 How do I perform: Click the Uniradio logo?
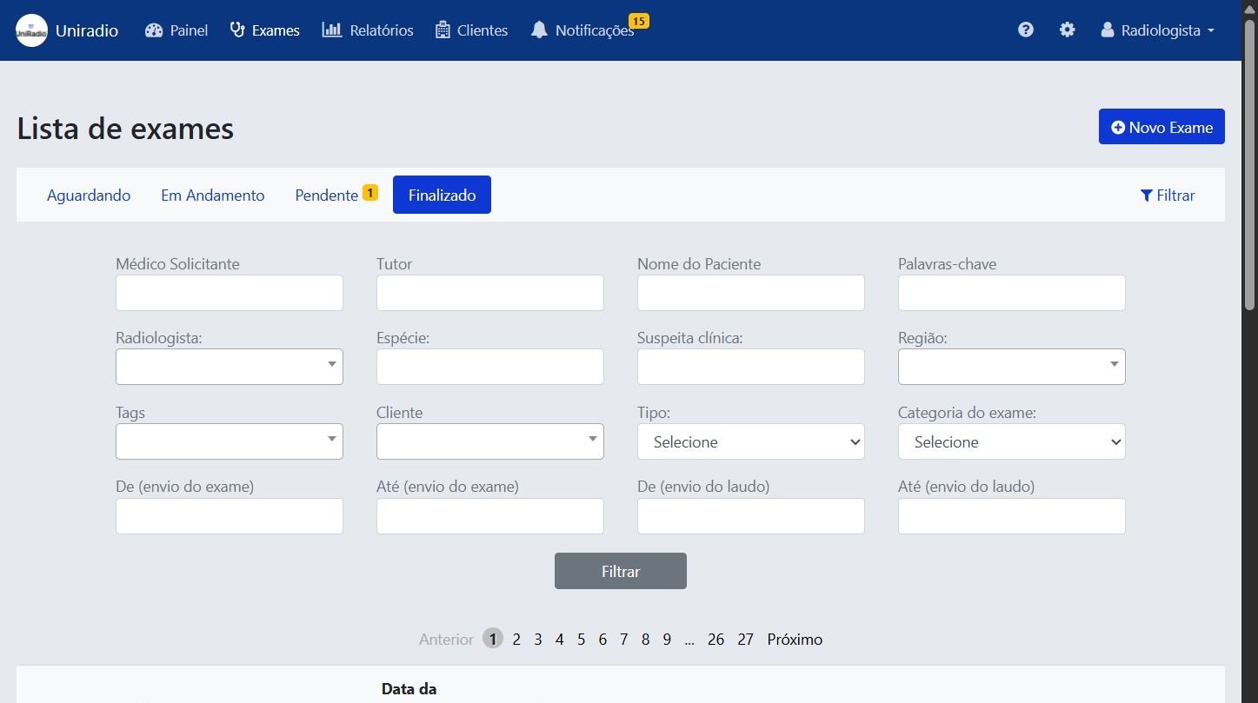(30, 29)
